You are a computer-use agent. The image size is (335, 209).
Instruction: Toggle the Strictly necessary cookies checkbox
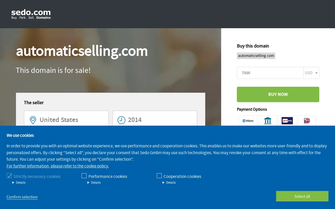9,176
